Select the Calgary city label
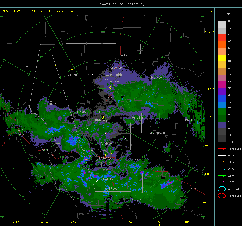This screenshot has height=226, width=242. 105,158
